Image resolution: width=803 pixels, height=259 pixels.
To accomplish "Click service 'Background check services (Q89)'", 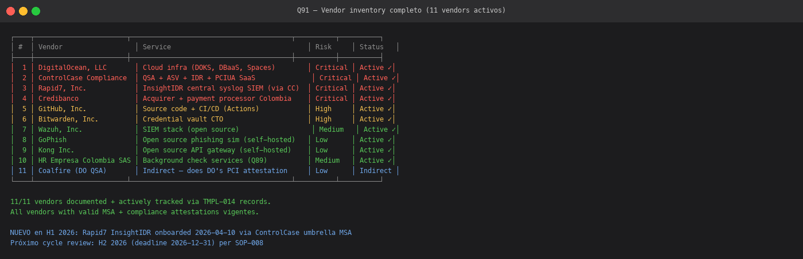I will coord(205,160).
